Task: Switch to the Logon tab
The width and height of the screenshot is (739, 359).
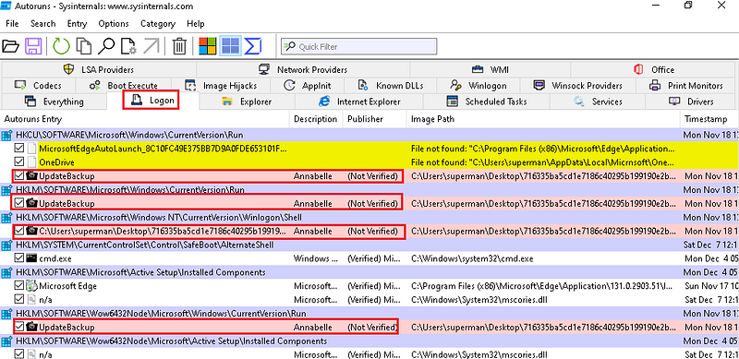Action: click(152, 101)
